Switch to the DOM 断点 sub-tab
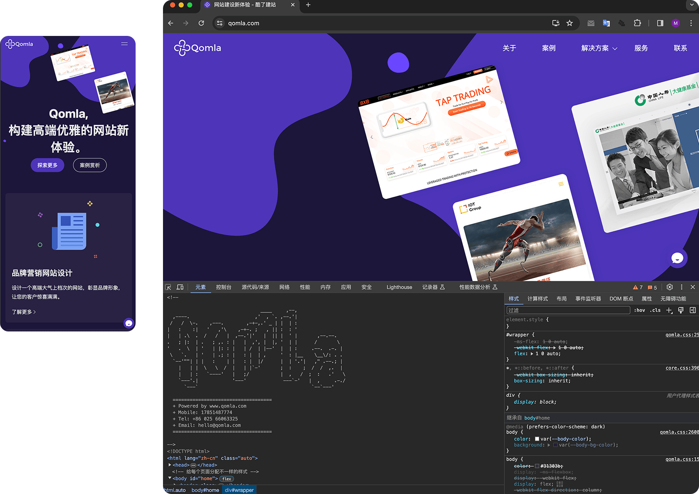 621,299
